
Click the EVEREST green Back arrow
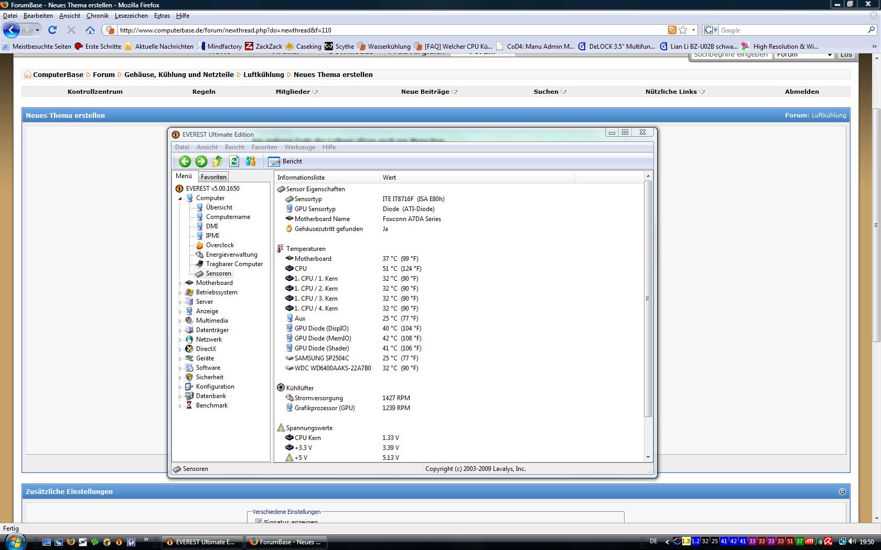coord(185,161)
